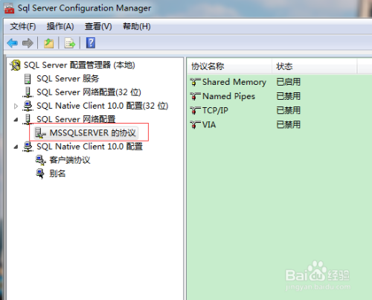Screen dimensions: 372x300
Task: Click the VIA protocol icon
Action: click(x=196, y=124)
